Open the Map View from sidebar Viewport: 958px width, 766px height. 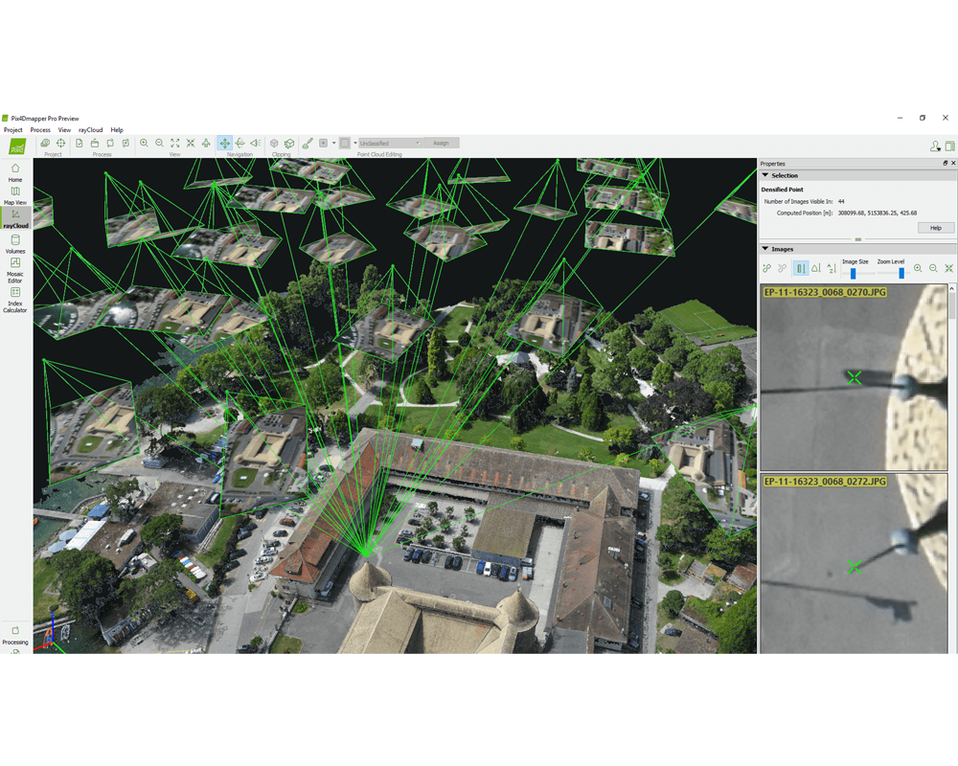(15, 195)
